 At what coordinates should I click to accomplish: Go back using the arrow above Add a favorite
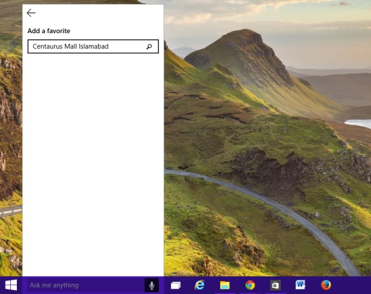31,13
